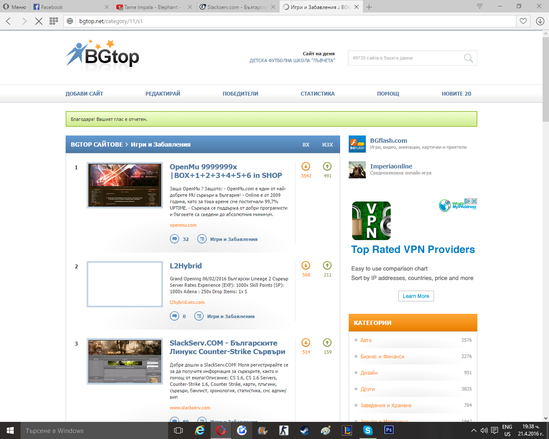Click OpenMu category list icon

coord(202,239)
